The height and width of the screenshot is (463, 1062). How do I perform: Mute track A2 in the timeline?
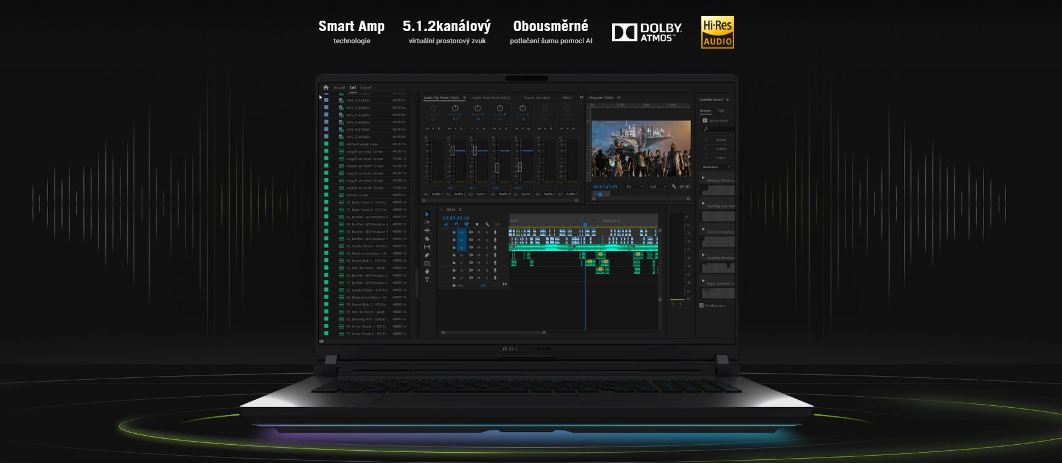coord(479,240)
